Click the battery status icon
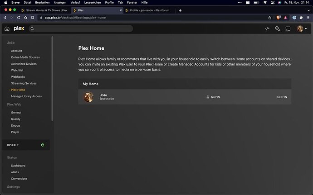This screenshot has height=195, width=313. point(256,2)
